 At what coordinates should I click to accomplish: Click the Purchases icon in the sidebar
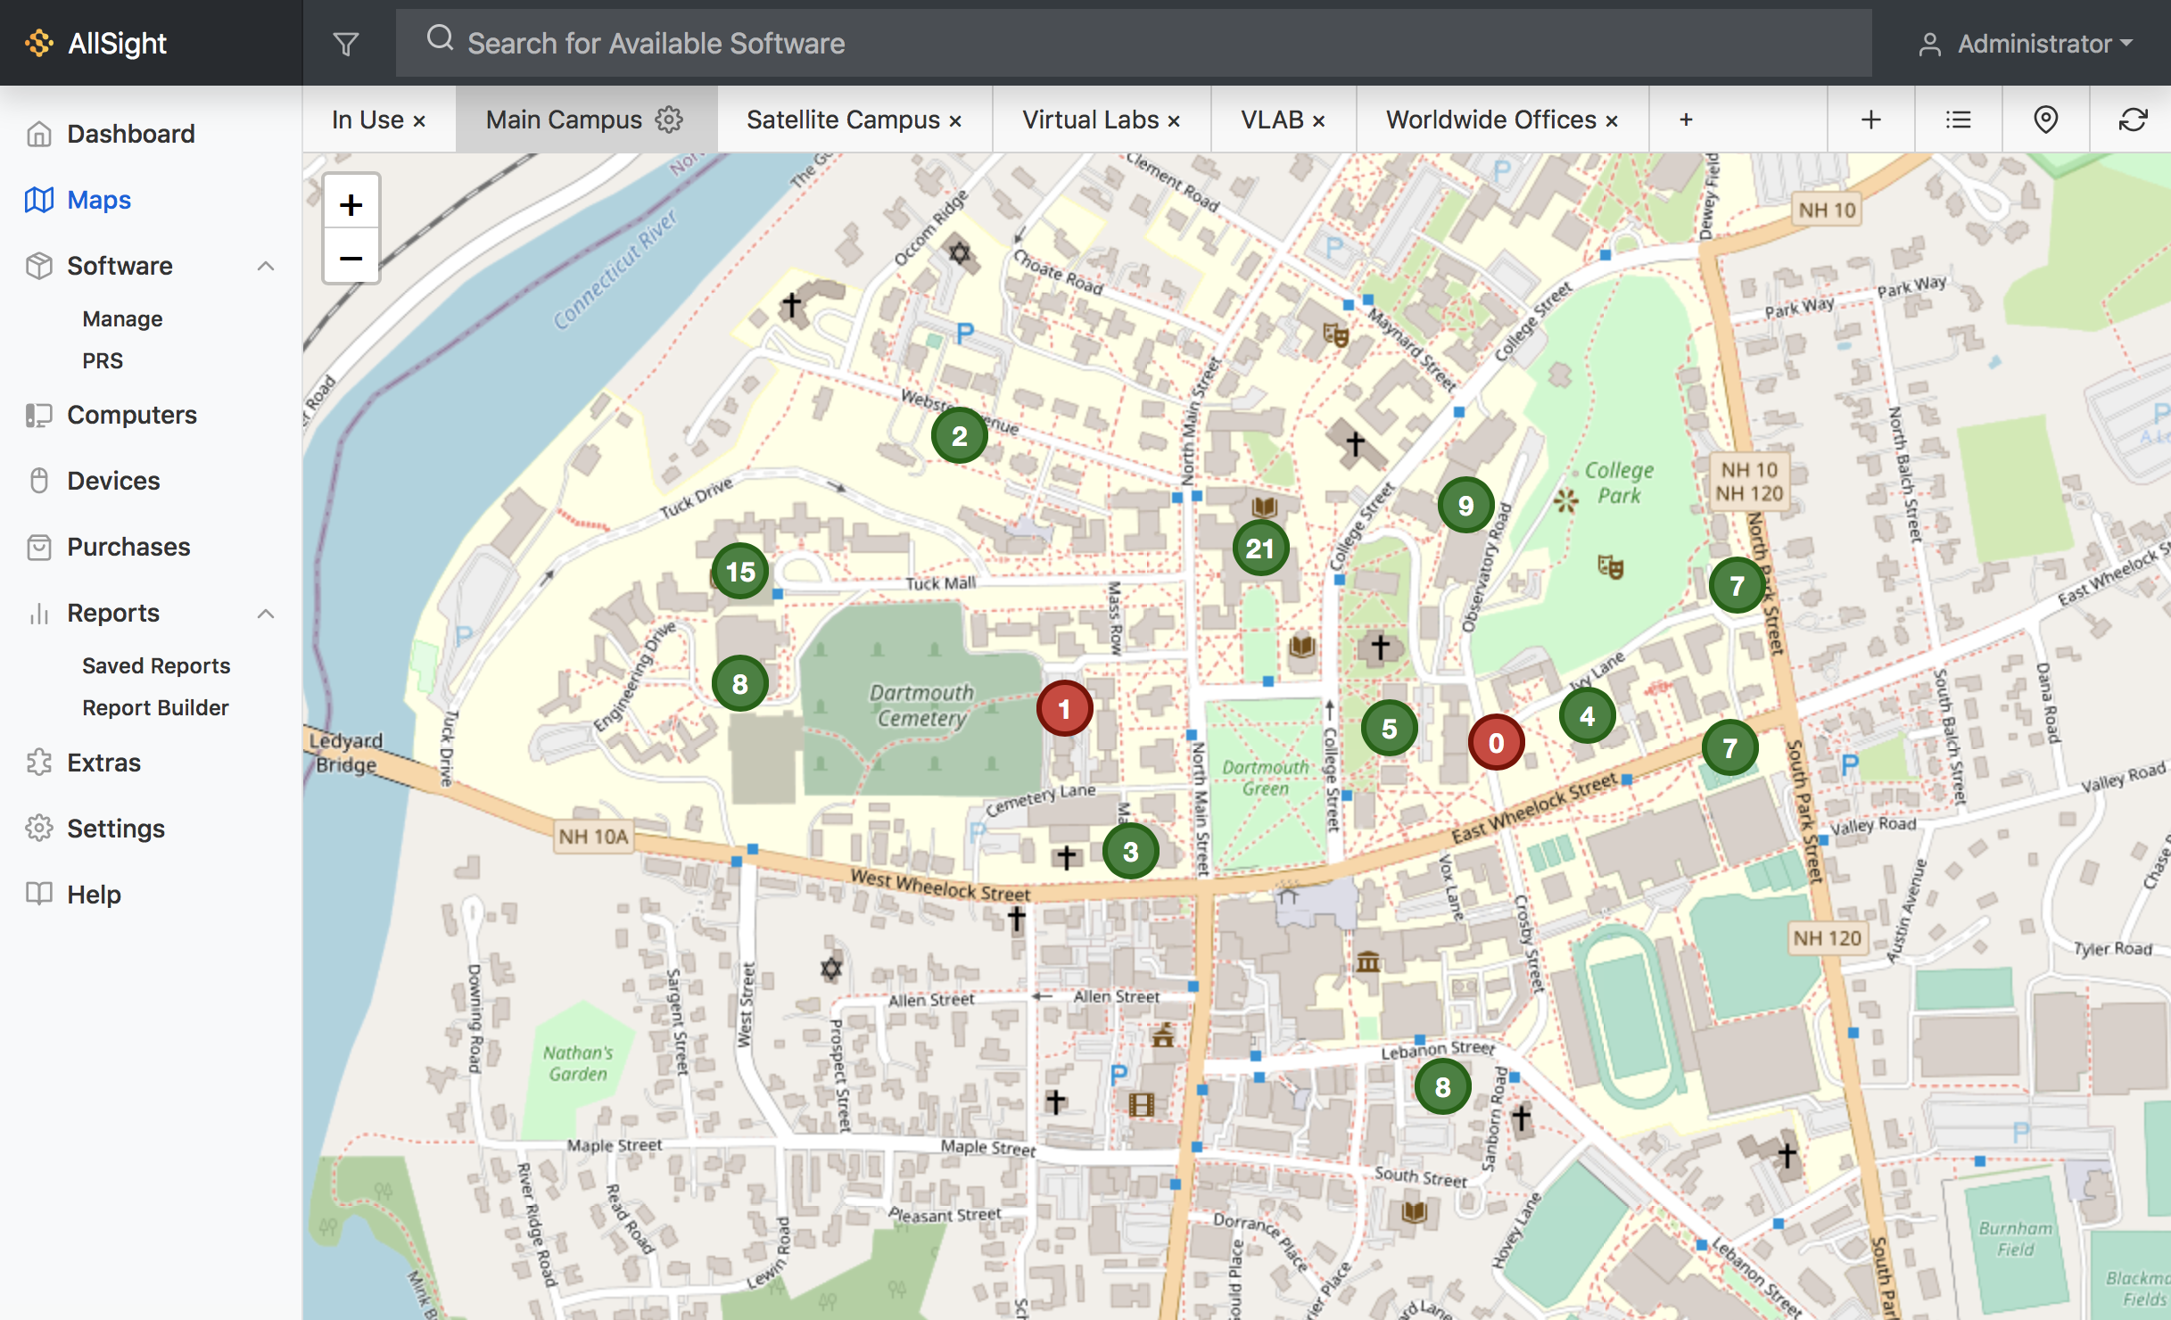click(37, 546)
